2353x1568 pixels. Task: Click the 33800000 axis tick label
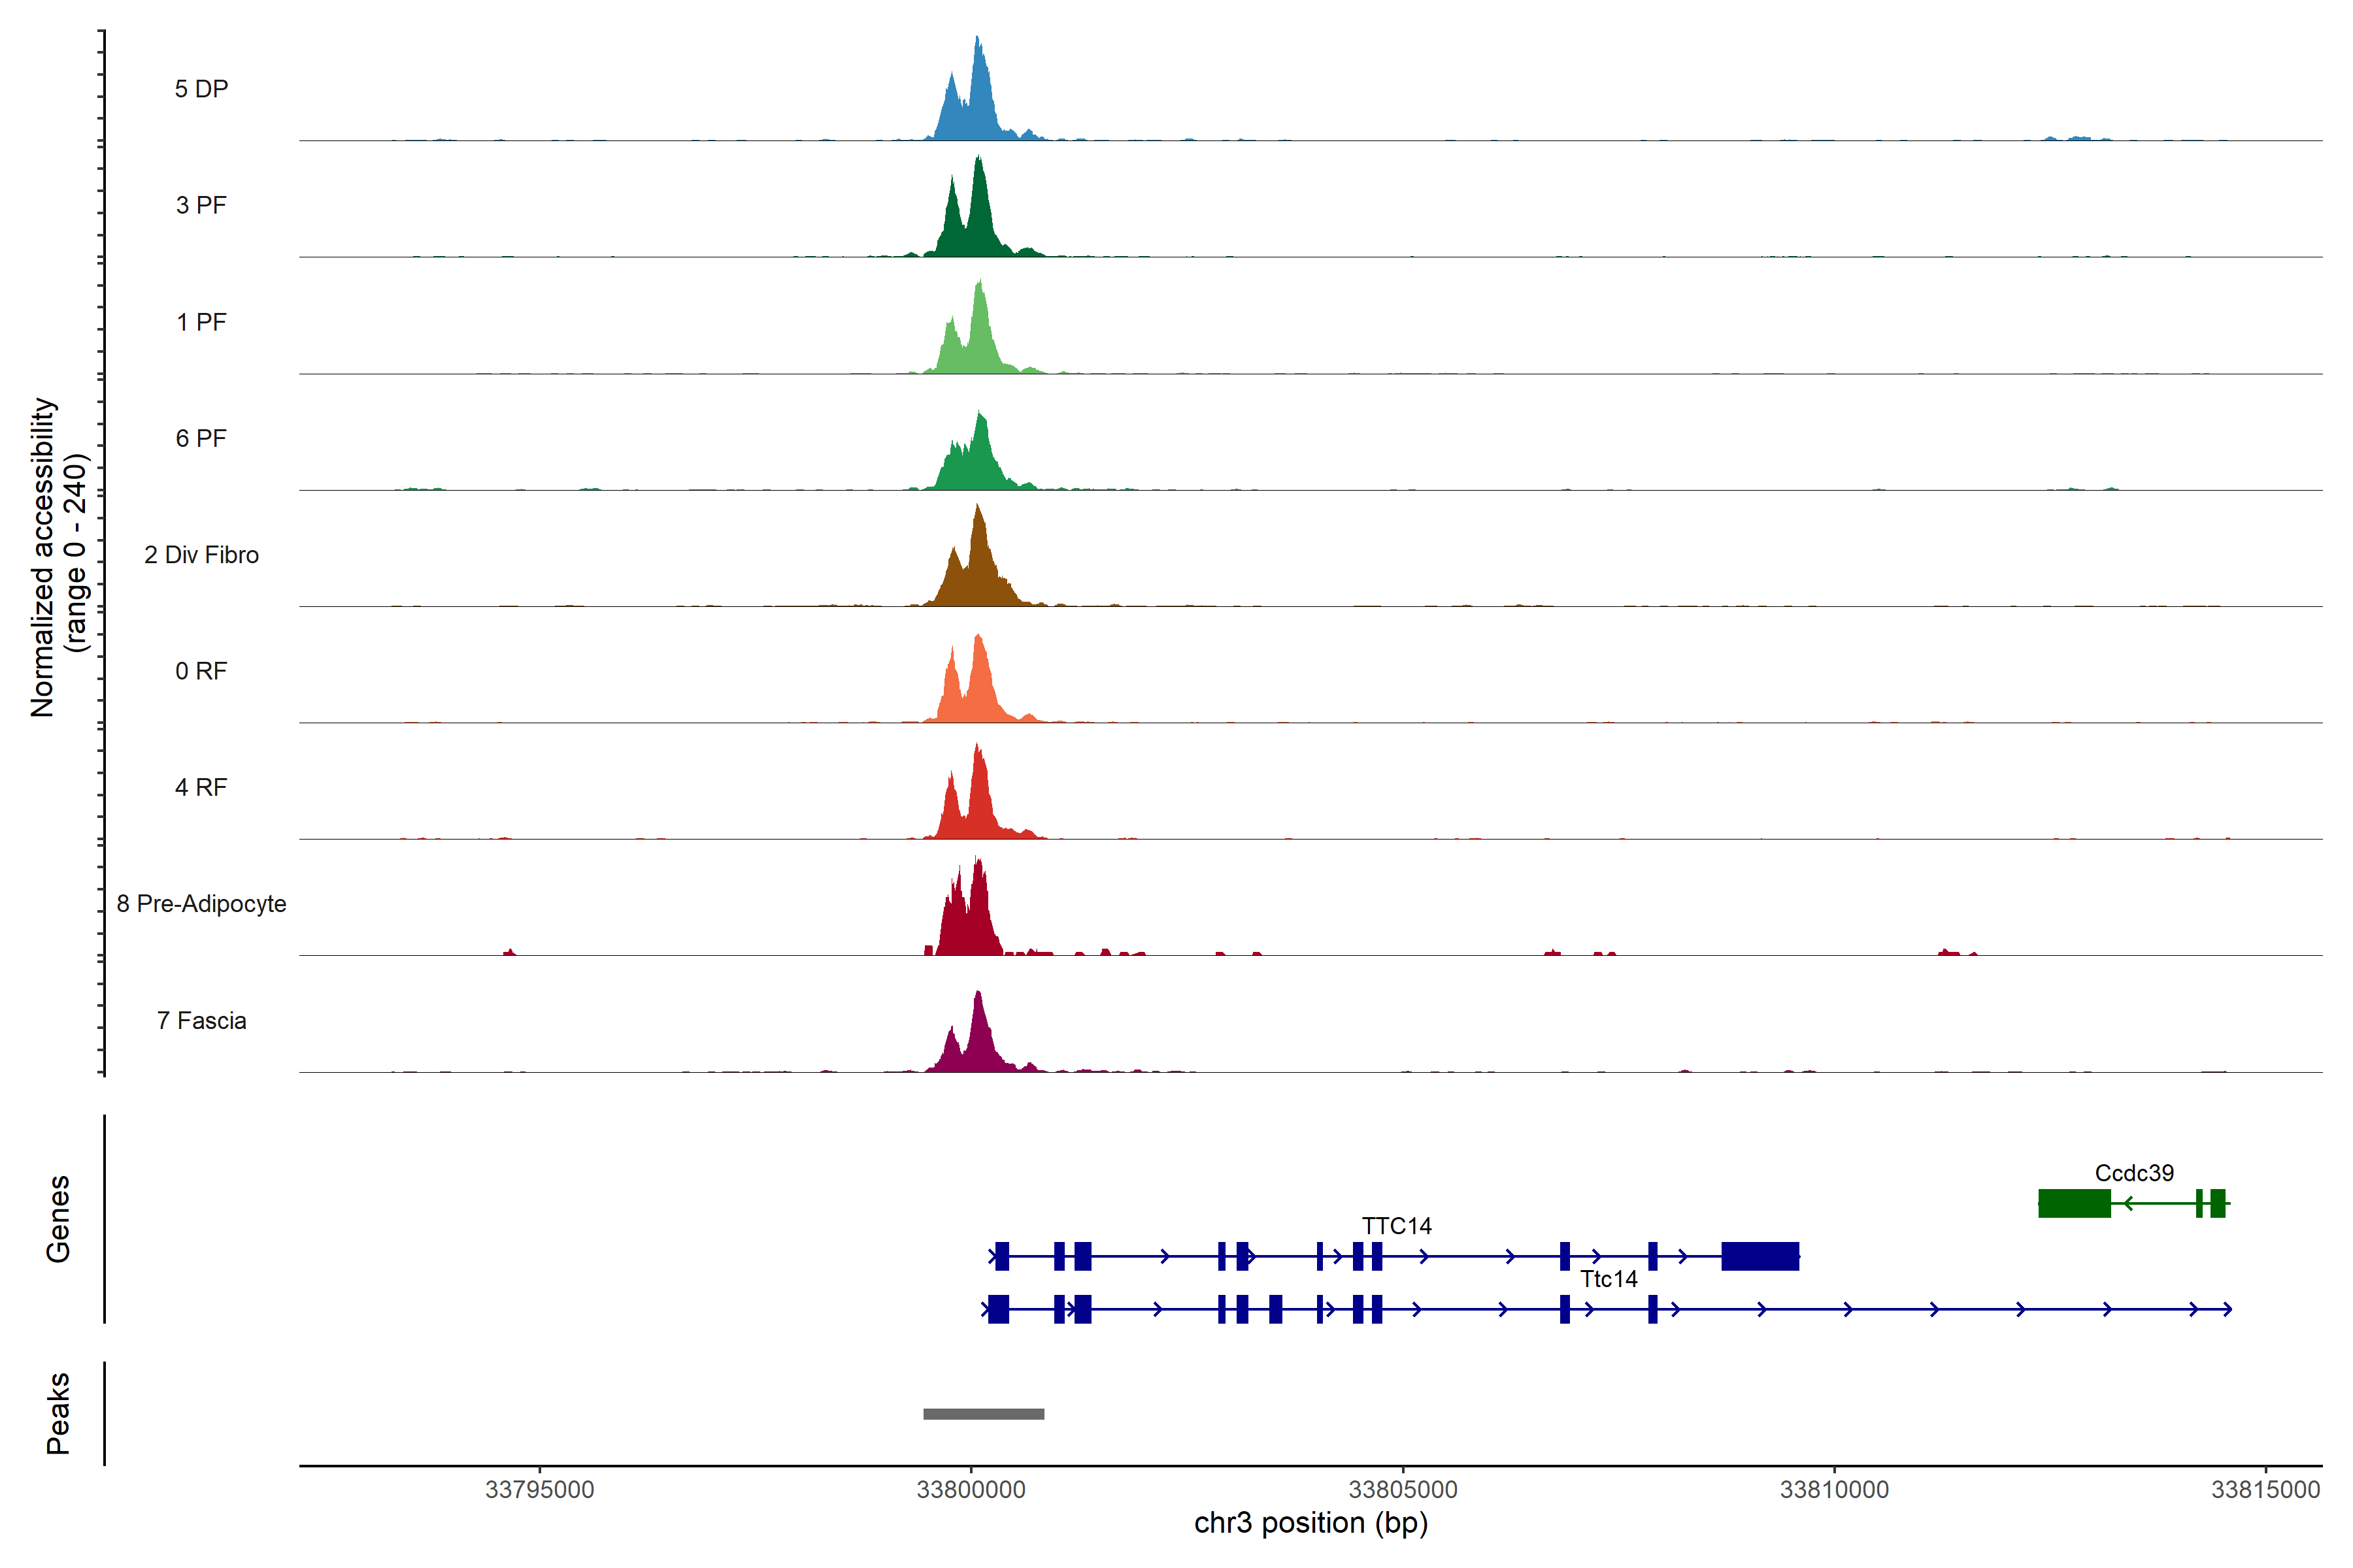[x=971, y=1489]
